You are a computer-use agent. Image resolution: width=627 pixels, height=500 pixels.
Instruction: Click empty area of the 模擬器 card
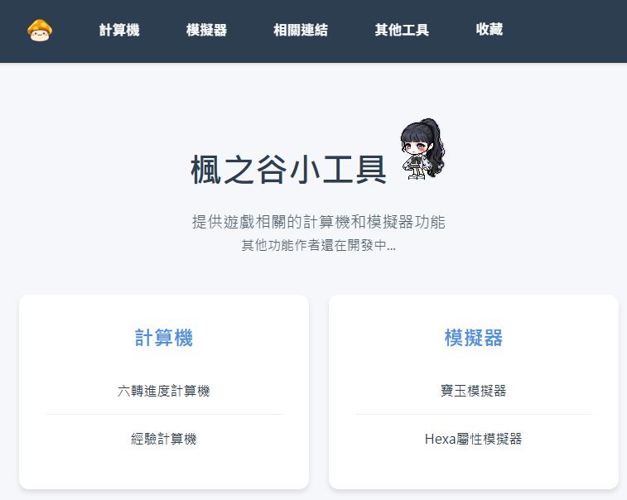(474, 468)
